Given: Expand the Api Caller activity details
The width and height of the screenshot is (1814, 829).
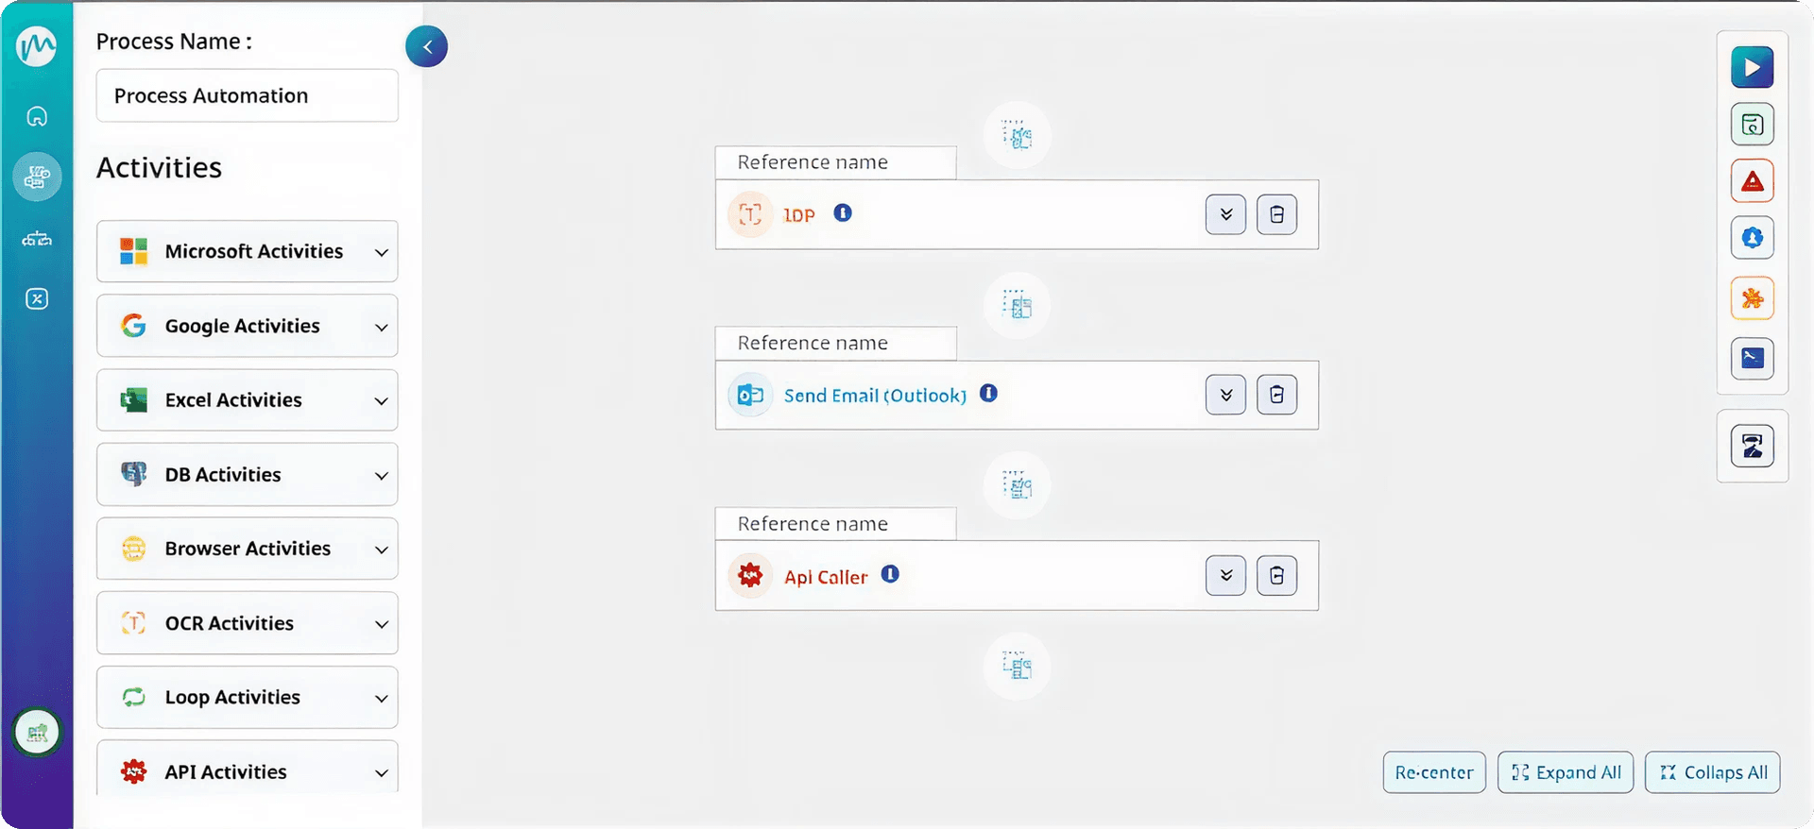Looking at the screenshot, I should tap(1225, 576).
